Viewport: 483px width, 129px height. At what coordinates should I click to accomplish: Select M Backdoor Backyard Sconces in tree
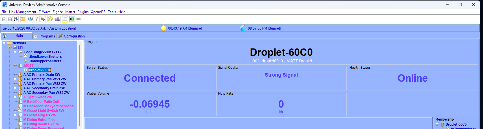[x=48, y=106]
